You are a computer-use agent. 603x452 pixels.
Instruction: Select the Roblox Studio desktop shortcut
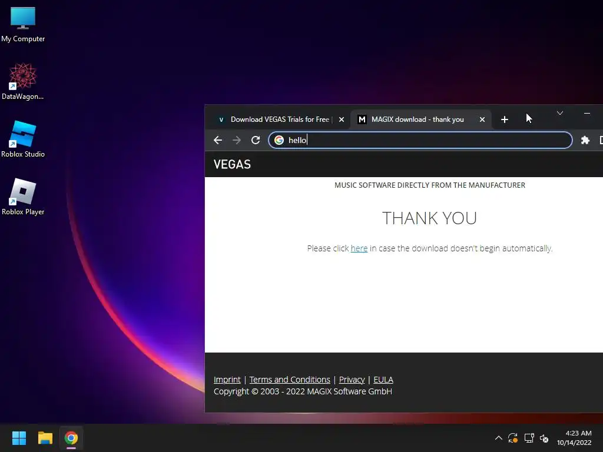click(23, 139)
